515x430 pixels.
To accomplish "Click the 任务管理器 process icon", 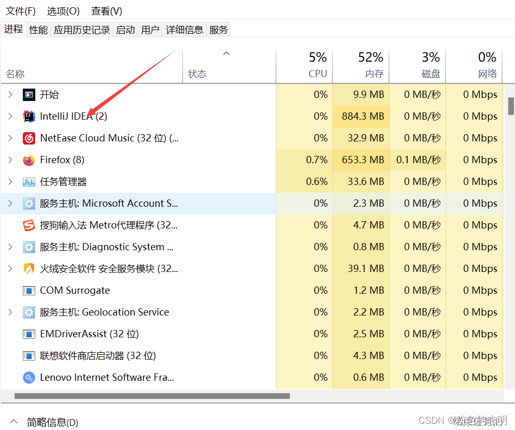I will 29,182.
